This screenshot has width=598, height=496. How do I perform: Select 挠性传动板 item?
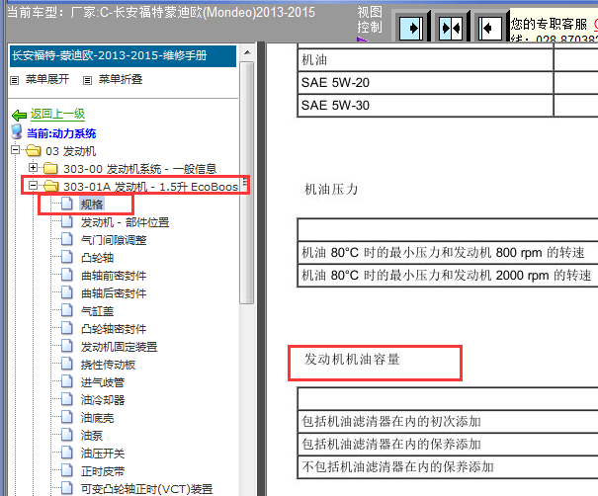pyautogui.click(x=108, y=365)
